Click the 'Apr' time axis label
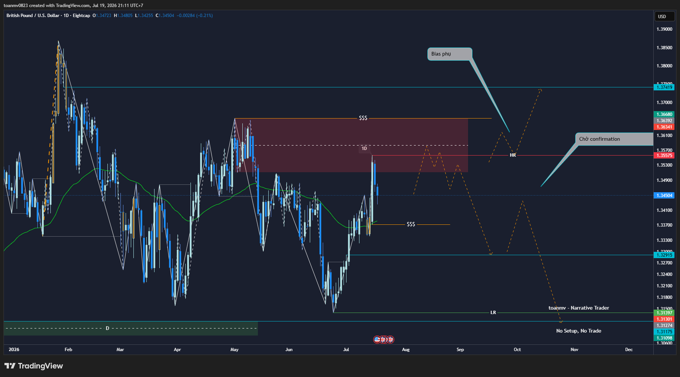 click(177, 350)
